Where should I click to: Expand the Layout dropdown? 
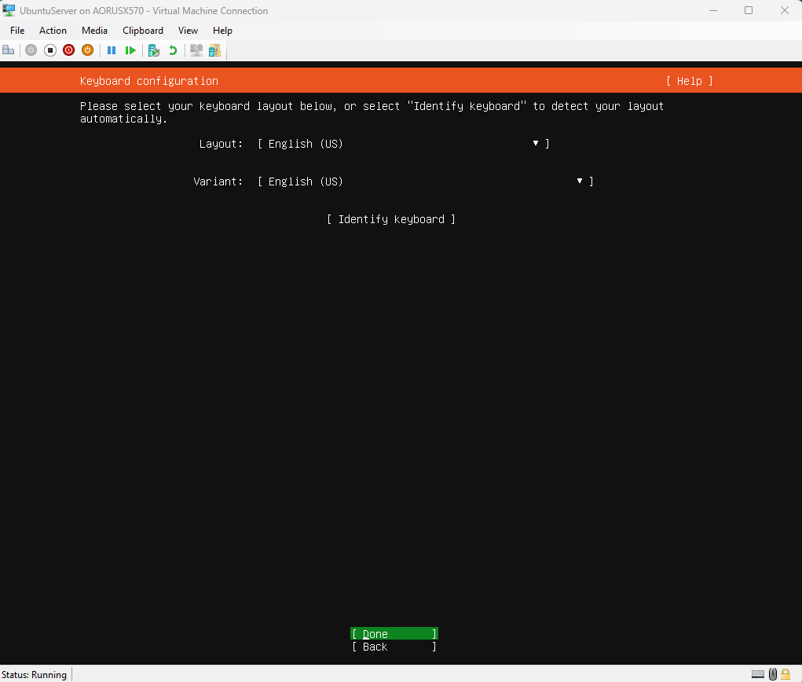coord(404,144)
